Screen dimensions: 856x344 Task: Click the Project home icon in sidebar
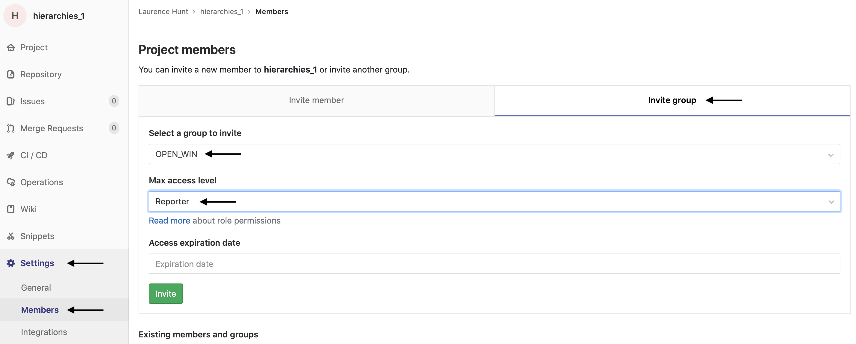10,47
